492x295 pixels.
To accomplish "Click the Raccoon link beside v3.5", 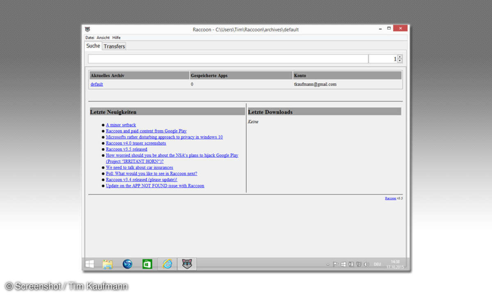I will point(390,198).
